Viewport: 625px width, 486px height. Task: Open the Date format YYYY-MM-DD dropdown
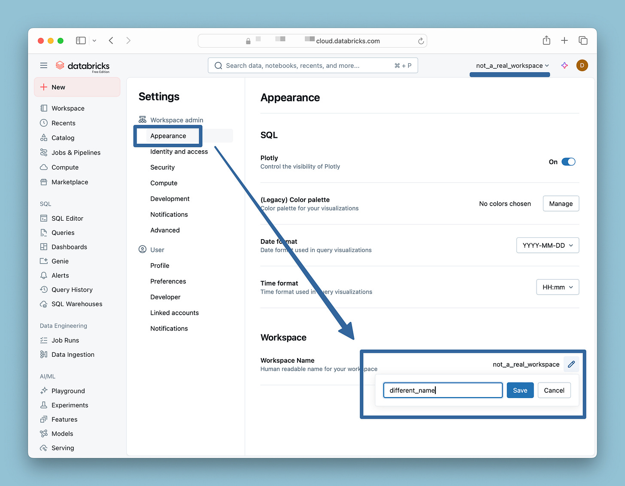(x=548, y=246)
